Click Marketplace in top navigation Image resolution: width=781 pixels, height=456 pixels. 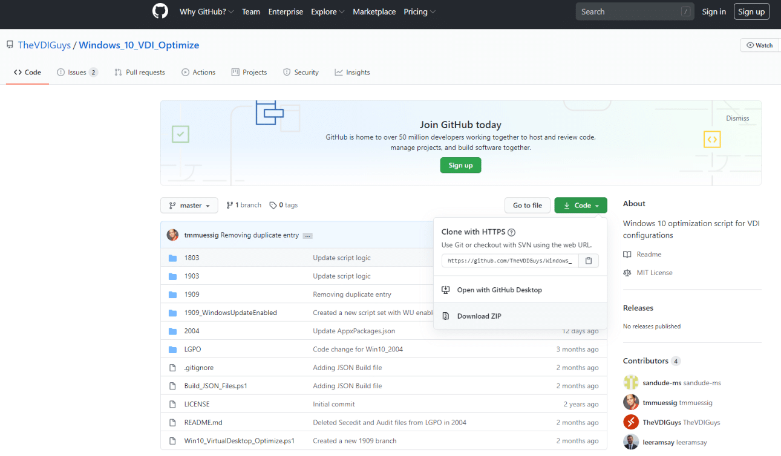tap(374, 11)
